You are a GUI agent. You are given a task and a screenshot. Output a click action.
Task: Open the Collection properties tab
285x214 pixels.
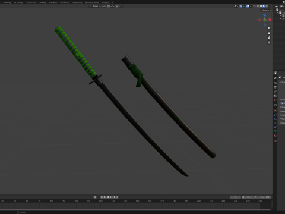(275, 105)
